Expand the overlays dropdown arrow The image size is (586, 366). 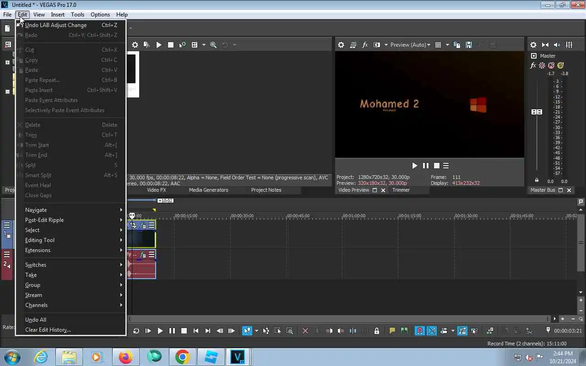447,45
